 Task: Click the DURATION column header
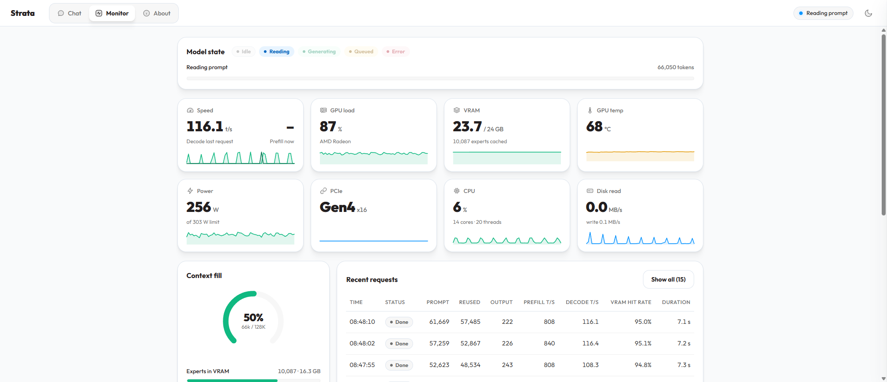pos(676,302)
